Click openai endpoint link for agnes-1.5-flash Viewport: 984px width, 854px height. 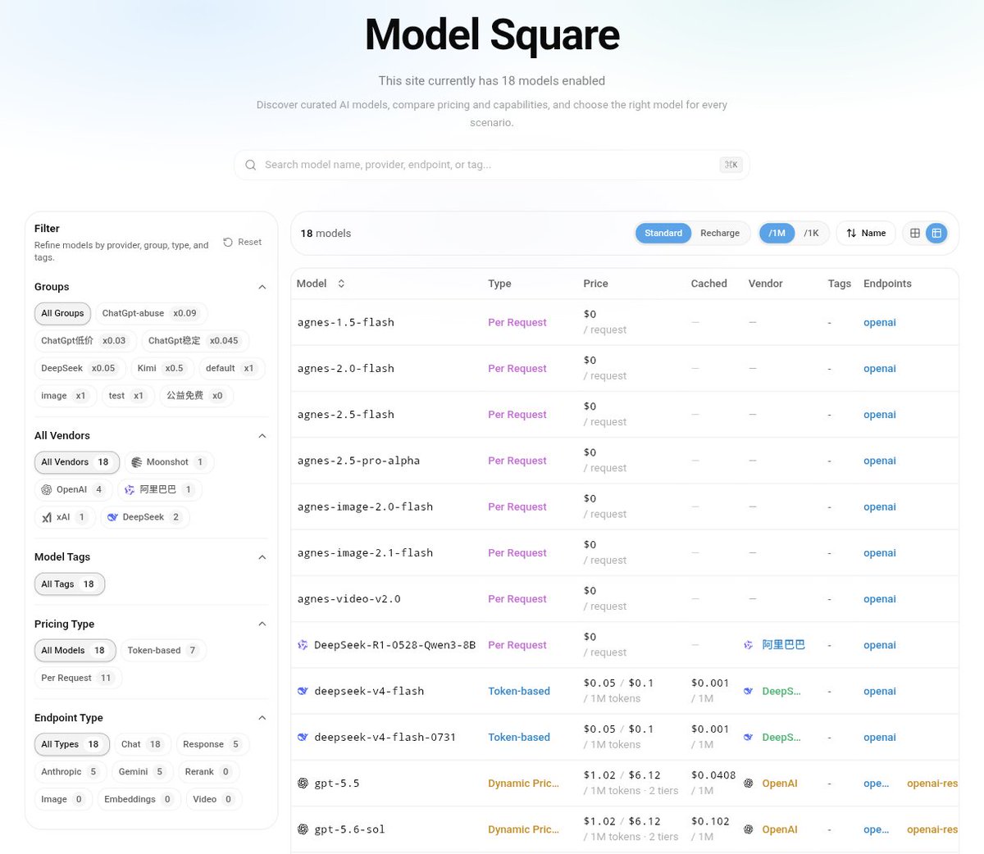pyautogui.click(x=880, y=322)
